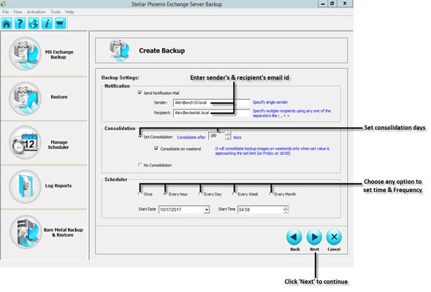Click the Cancel X button
This screenshot has height=292, width=431.
tap(334, 237)
